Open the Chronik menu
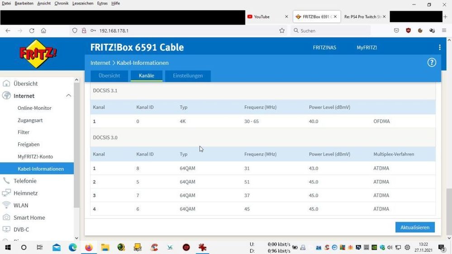Image resolution: width=452 pixels, height=254 pixels. click(x=62, y=4)
